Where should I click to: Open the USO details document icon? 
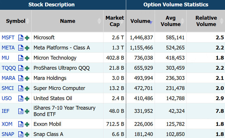tap(21, 98)
